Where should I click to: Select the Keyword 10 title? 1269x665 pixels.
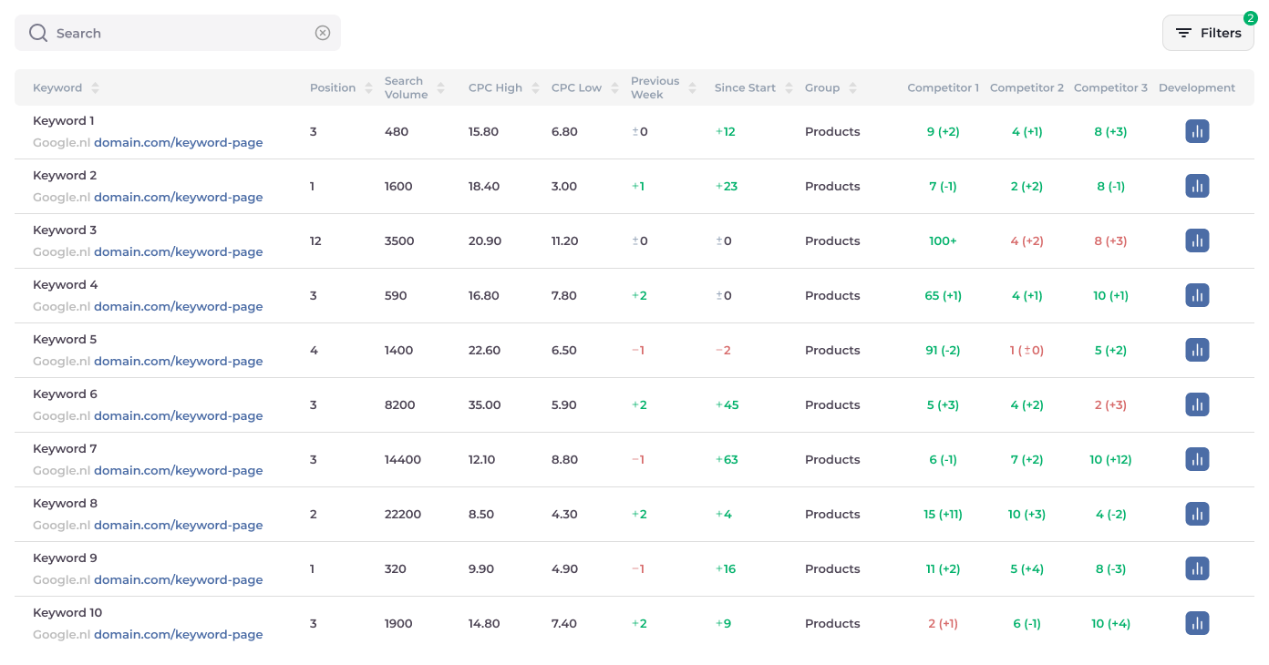tap(67, 613)
